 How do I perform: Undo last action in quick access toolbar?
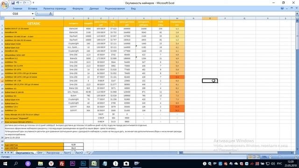click(x=18, y=3)
